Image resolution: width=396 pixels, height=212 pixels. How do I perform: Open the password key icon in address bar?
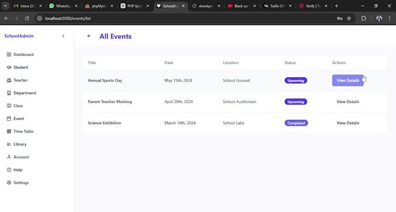tap(340, 19)
